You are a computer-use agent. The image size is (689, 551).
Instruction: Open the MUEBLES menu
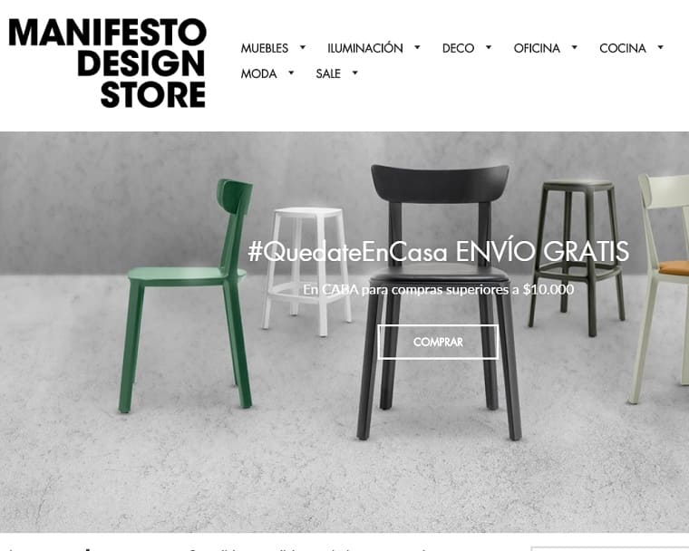coord(265,48)
